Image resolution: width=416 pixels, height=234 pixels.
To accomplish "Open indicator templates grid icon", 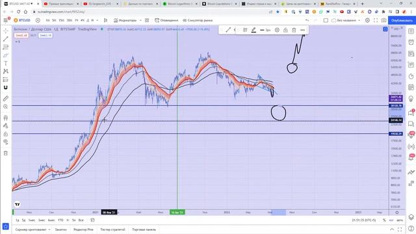I will pyautogui.click(x=147, y=20).
